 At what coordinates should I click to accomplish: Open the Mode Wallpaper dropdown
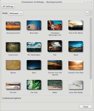pos(16,13)
